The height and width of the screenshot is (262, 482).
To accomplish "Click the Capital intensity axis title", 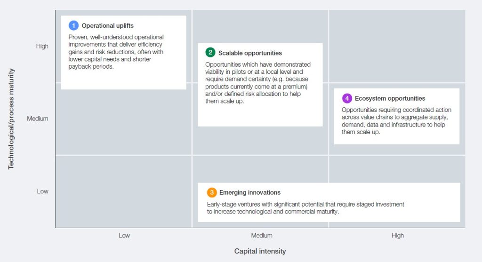I will (260, 251).
